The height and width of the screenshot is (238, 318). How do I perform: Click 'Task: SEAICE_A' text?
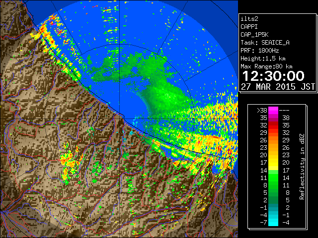(265, 43)
